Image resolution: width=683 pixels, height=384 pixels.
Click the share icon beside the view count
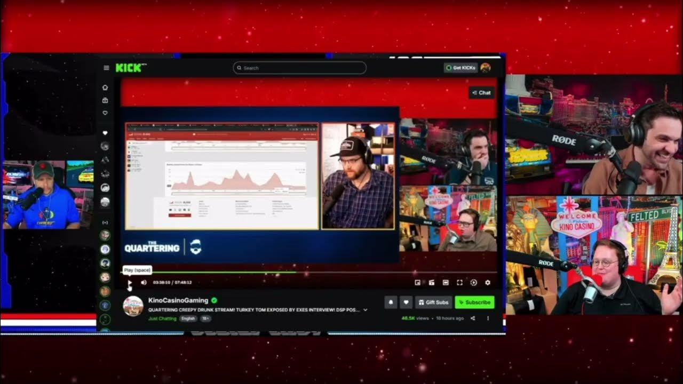(473, 318)
